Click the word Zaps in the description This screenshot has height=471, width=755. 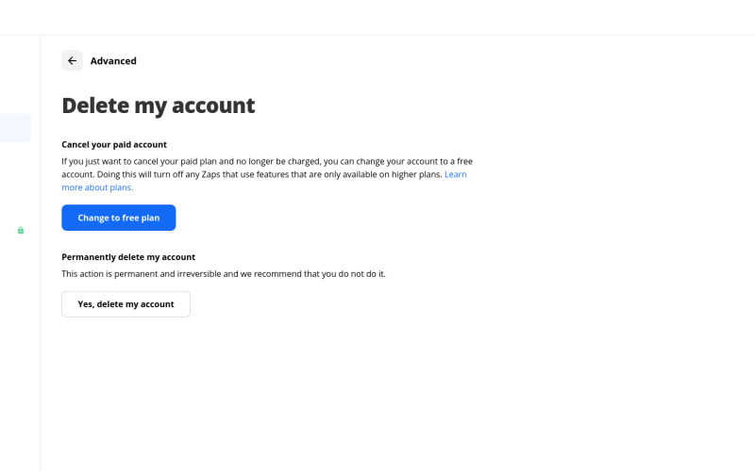coord(210,174)
